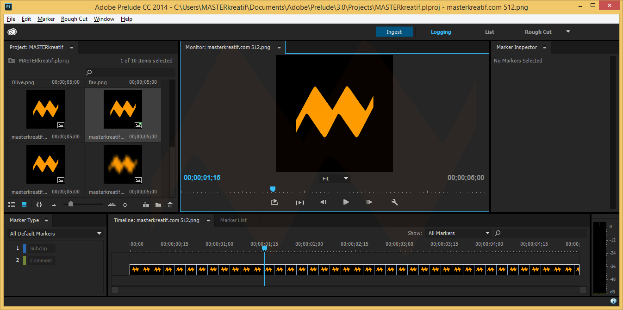The width and height of the screenshot is (623, 310).
Task: Click the 00;00;05;00 duration timecode in Monitor
Action: (466, 178)
